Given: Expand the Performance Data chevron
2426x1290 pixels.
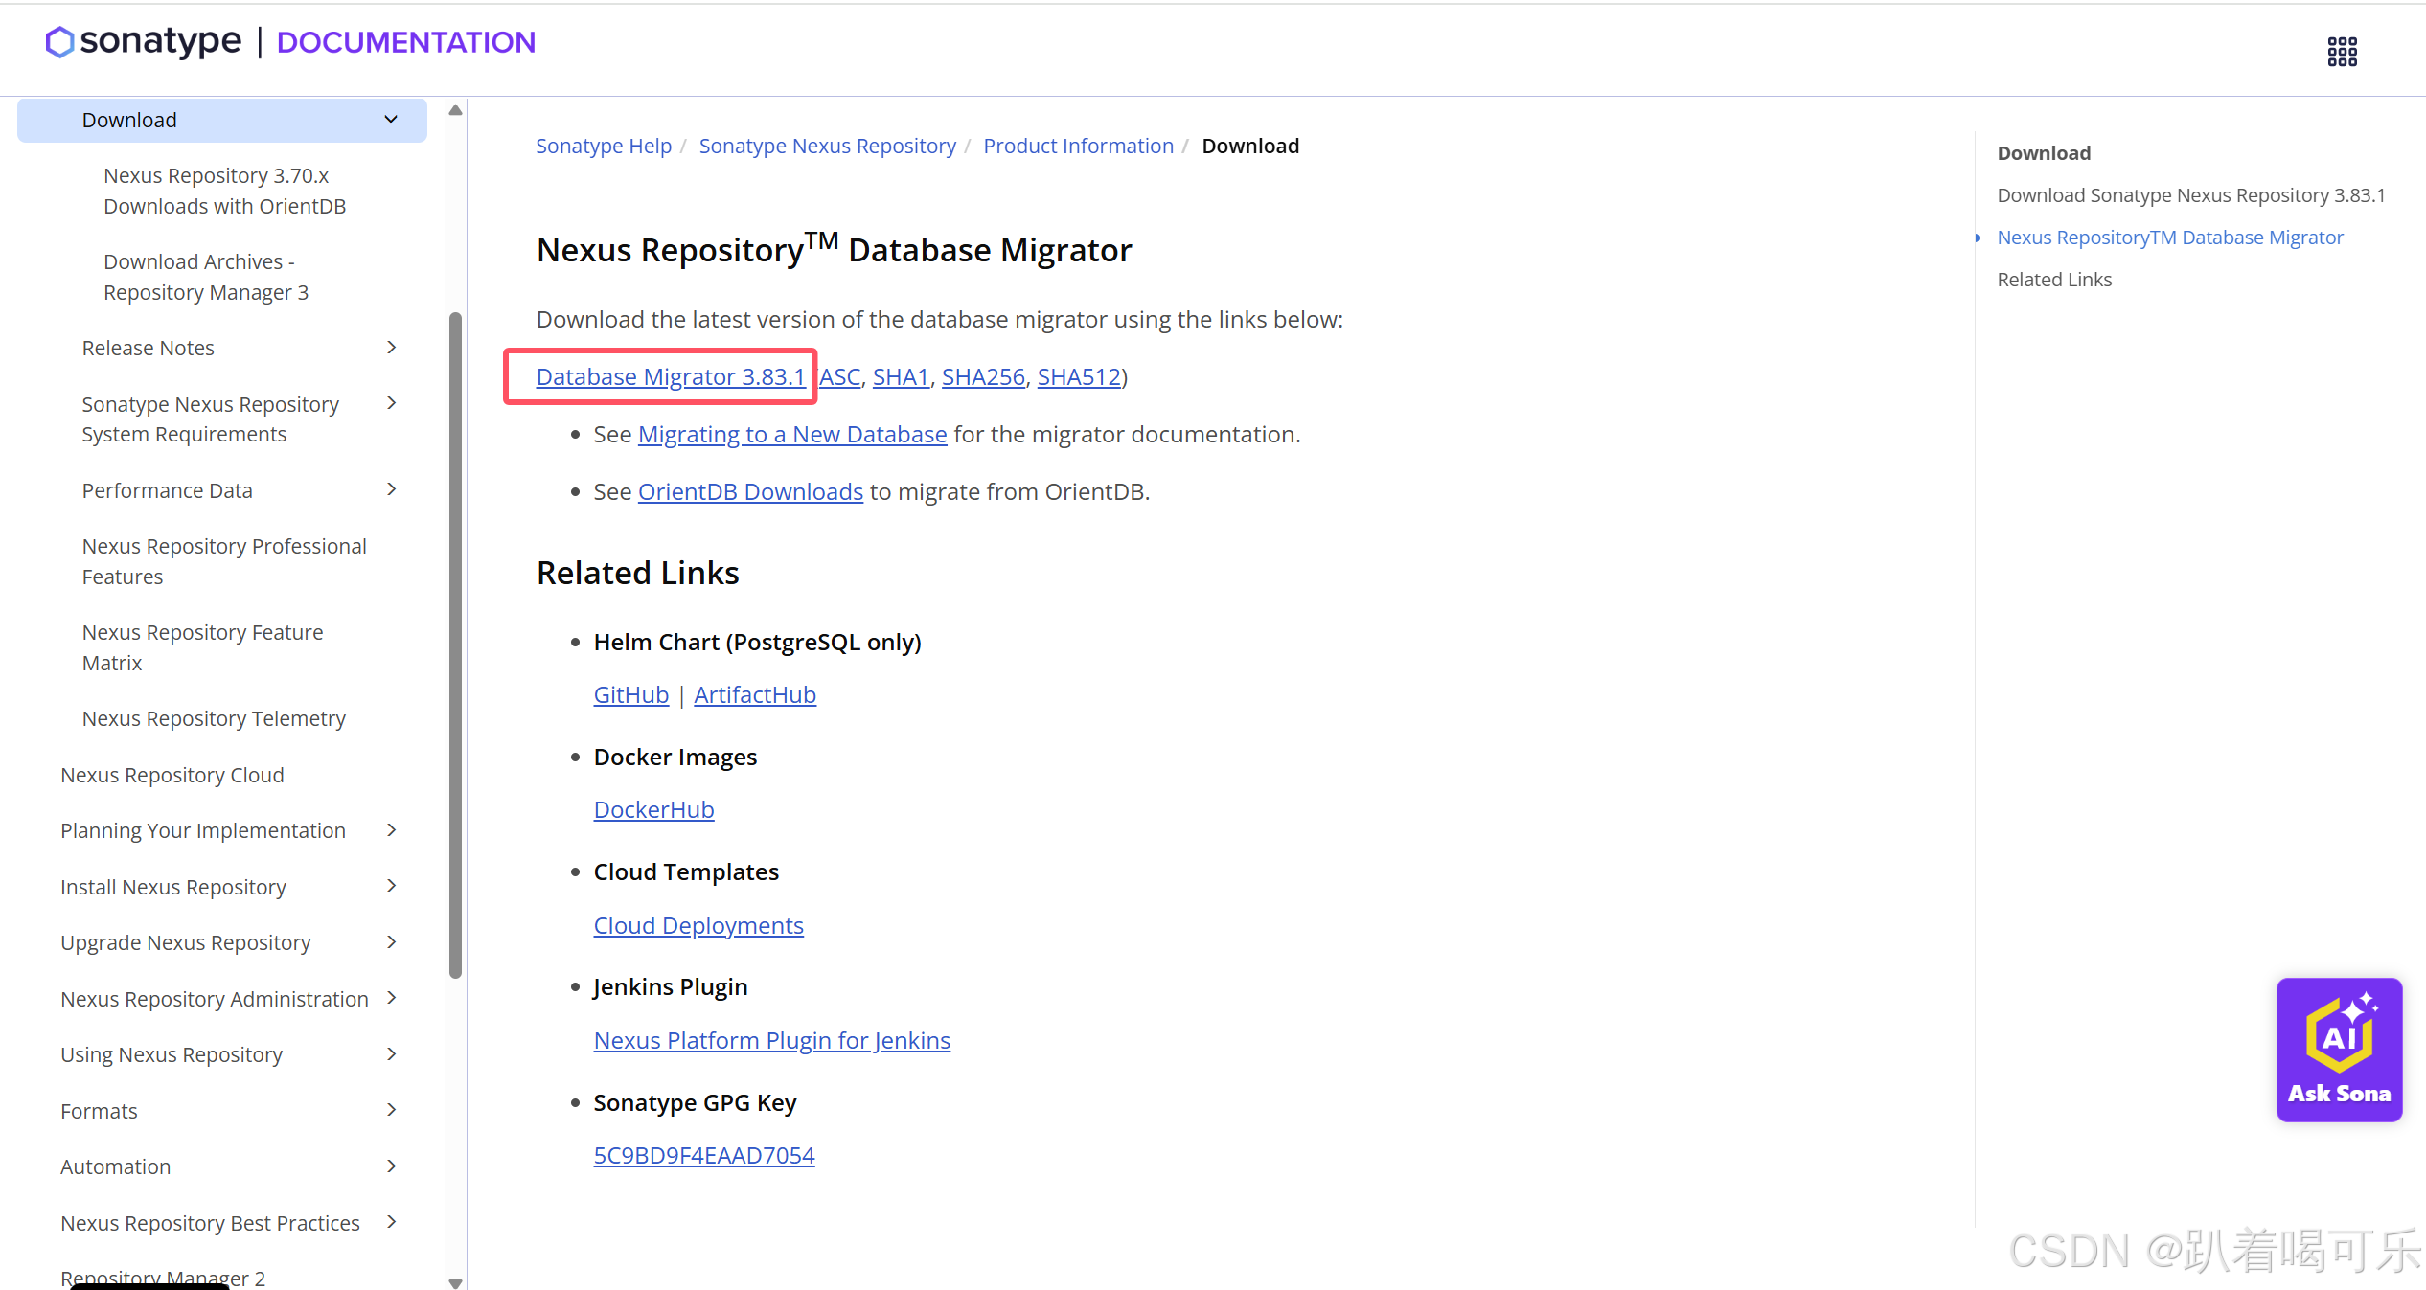Looking at the screenshot, I should point(391,490).
